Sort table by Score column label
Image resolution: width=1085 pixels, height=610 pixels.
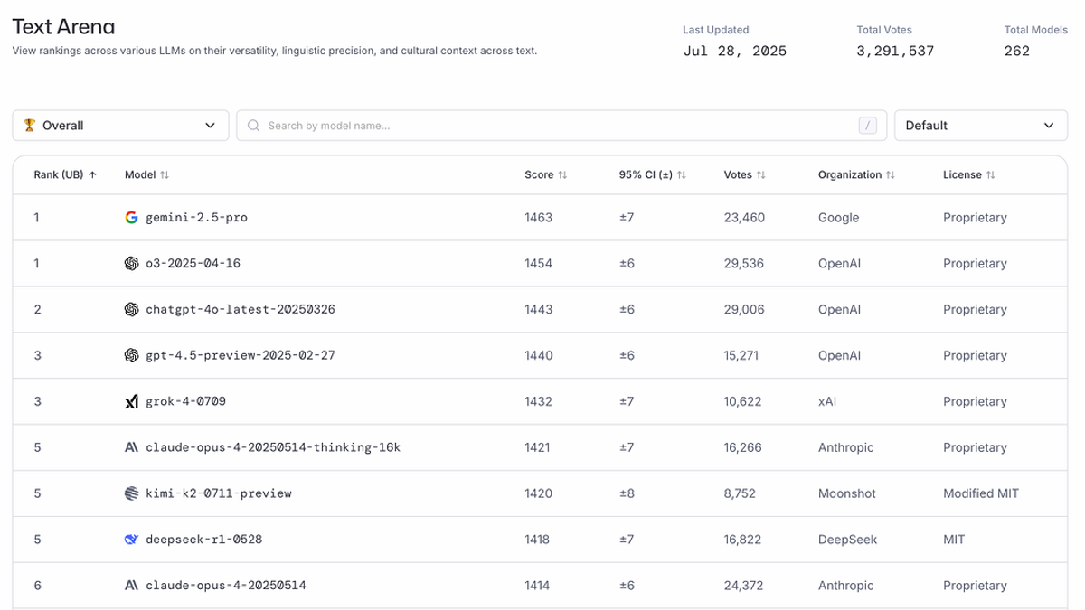pyautogui.click(x=539, y=175)
